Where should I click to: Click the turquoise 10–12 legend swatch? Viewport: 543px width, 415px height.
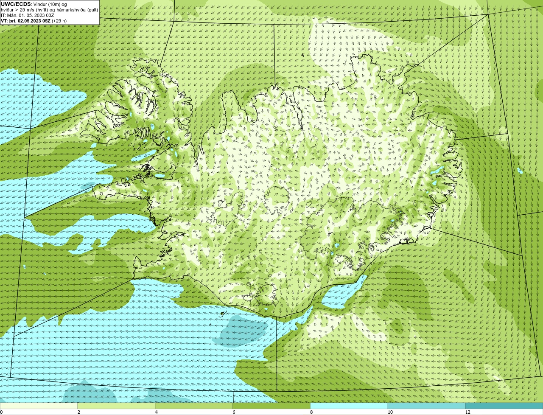point(427,406)
